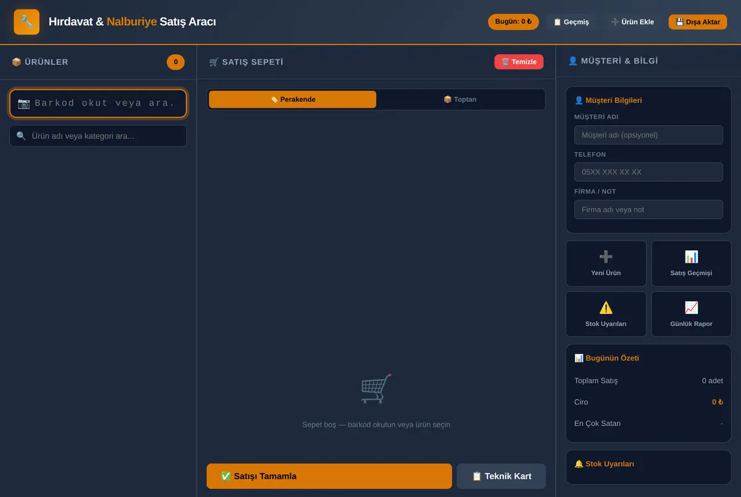Image resolution: width=741 pixels, height=497 pixels.
Task: Open Satış Geçmişi chart card
Action: (x=691, y=263)
